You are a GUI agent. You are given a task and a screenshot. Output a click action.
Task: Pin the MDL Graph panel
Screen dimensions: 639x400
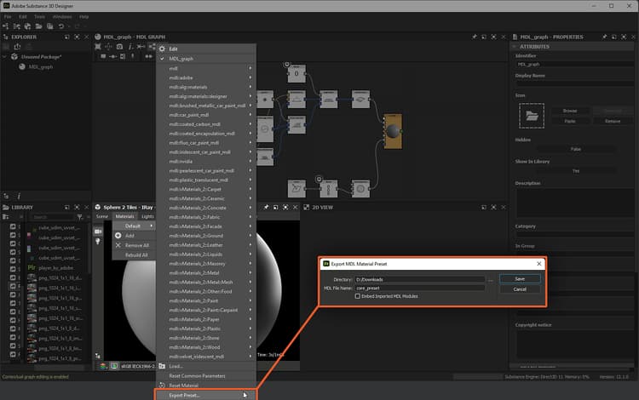(474, 37)
